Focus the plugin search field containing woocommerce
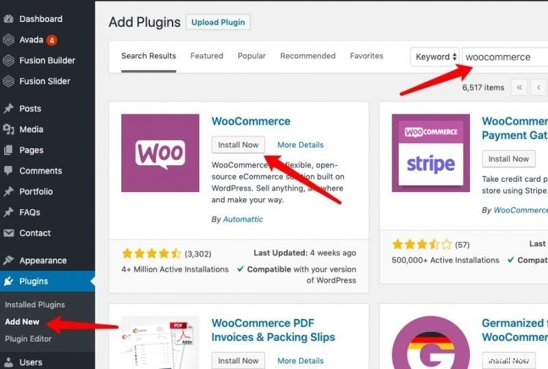Image resolution: width=548 pixels, height=369 pixels. coord(505,57)
